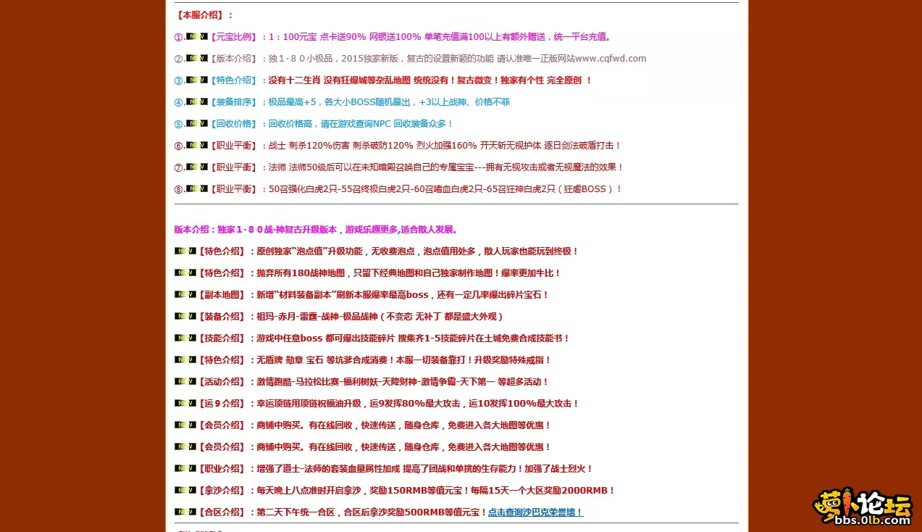Screen dimensions: 922x532
Task: Click the NEW icon beside 【合区介绍】
Action: click(x=184, y=512)
